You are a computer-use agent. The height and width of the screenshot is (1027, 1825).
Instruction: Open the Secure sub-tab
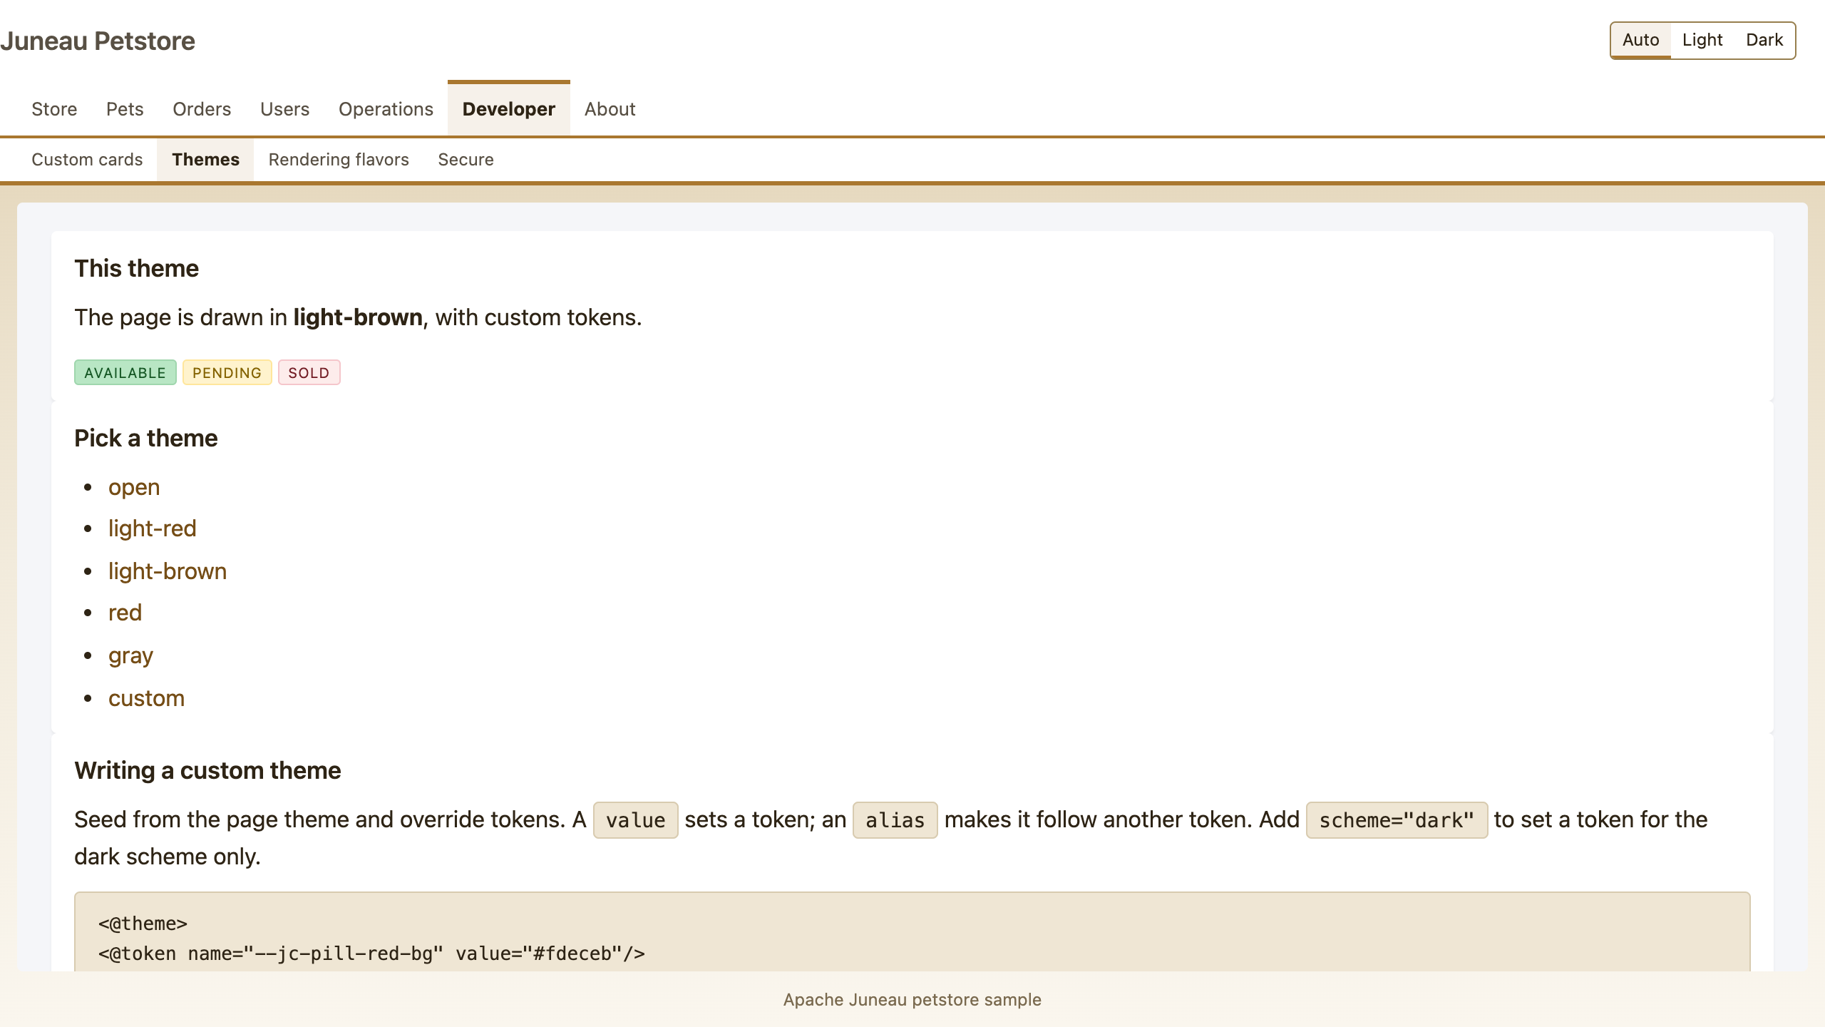pyautogui.click(x=466, y=160)
